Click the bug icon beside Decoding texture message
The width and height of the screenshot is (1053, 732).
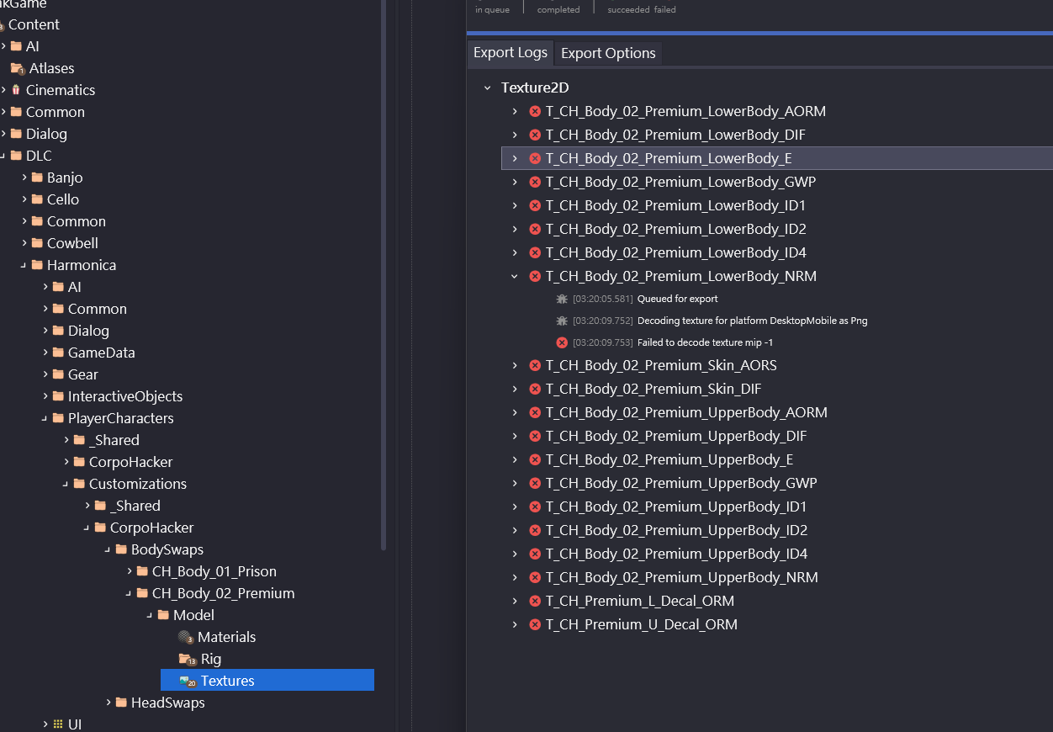(562, 321)
